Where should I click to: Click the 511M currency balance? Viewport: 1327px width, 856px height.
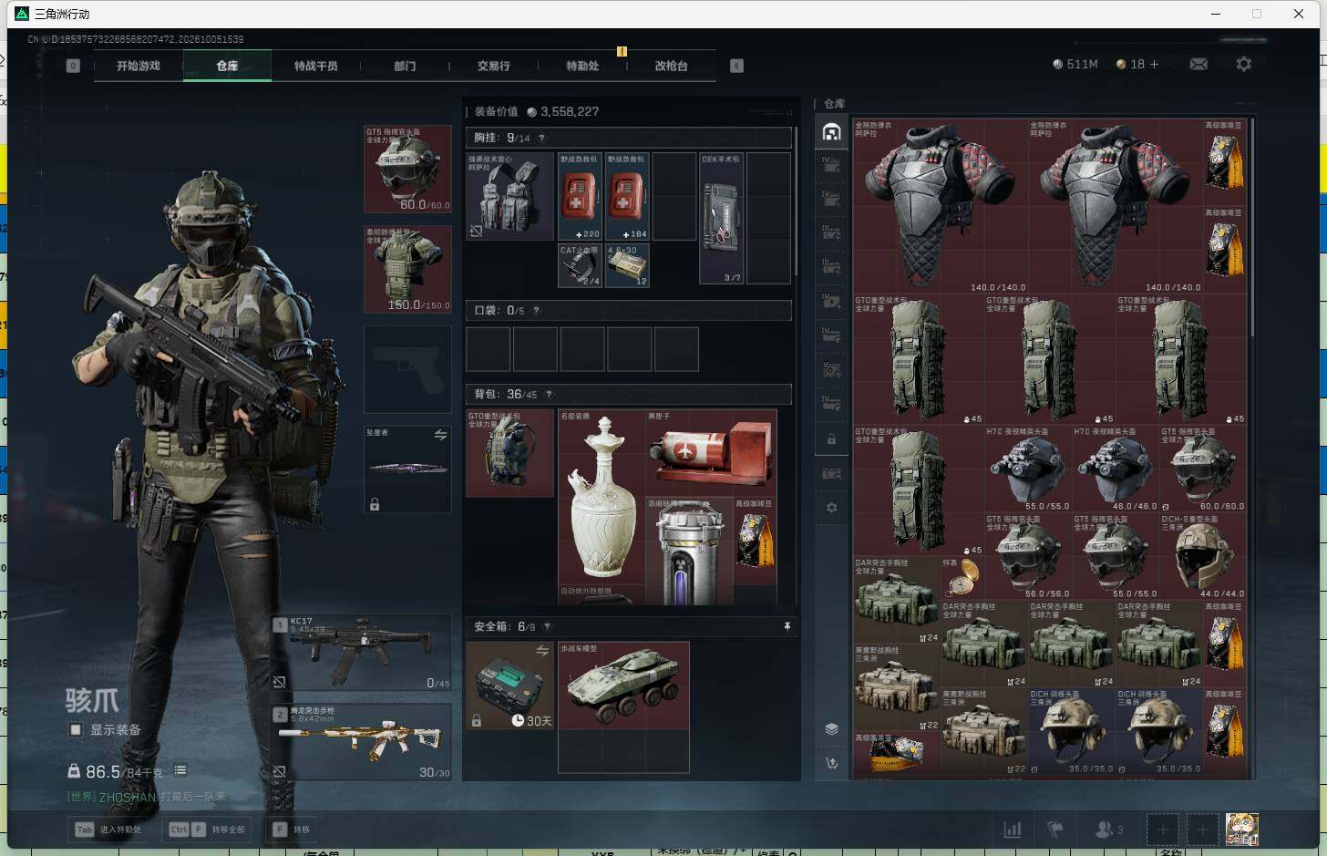[1075, 64]
